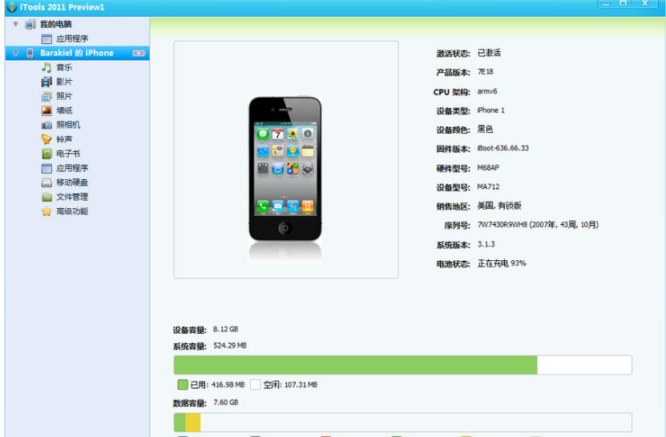Click the iTools logo in the title bar
666x437 pixels.
click(12, 6)
